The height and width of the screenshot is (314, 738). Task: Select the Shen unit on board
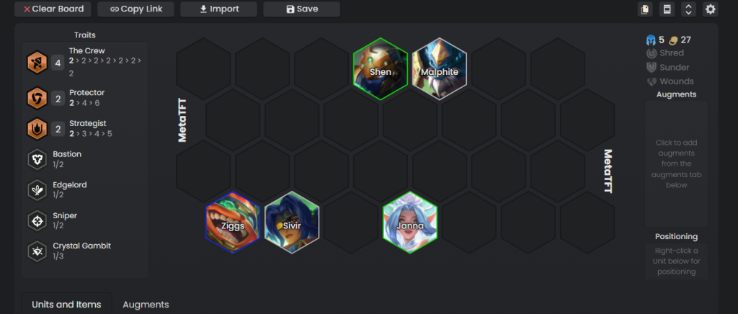(381, 69)
